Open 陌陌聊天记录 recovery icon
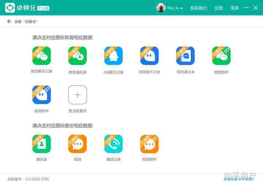The width and height of the screenshot is (263, 185). (x=149, y=56)
